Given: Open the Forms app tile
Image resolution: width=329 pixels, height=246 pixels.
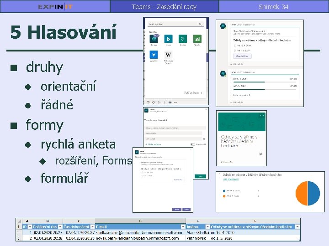Looking at the screenshot, I should 154,39.
